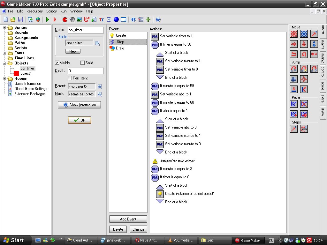Screen dimensions: 327x245
Task: Create a font with Tt icon
Action: click(102, 19)
